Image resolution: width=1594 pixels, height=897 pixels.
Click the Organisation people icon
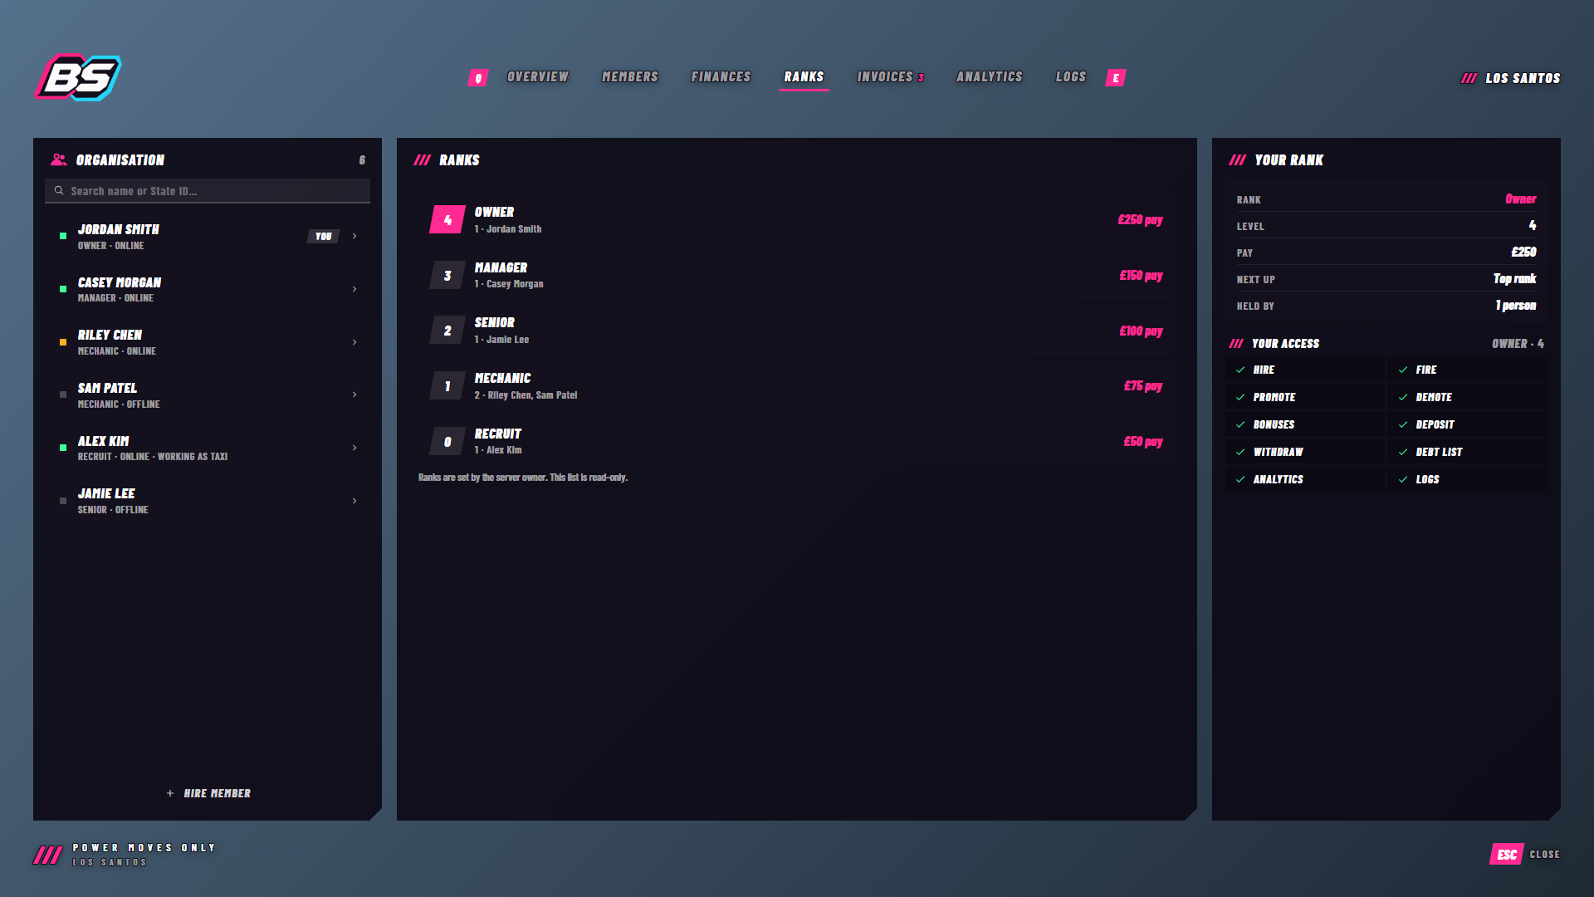click(58, 159)
